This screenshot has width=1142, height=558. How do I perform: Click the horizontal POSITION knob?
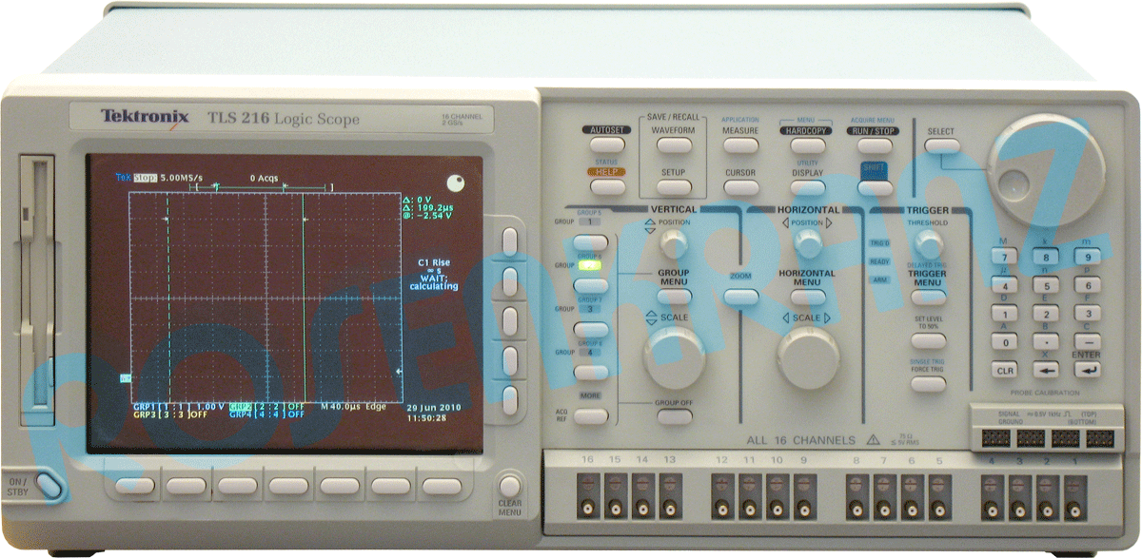point(807,244)
